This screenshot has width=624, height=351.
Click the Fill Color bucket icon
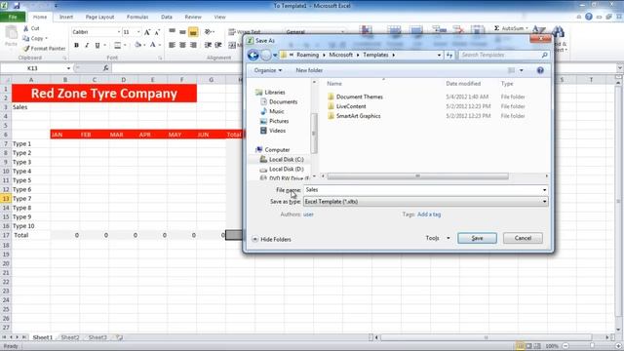137,45
